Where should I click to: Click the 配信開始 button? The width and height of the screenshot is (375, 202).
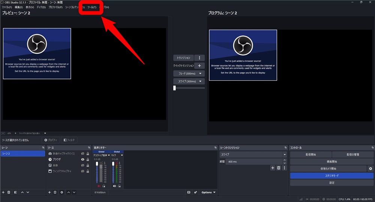click(310, 155)
